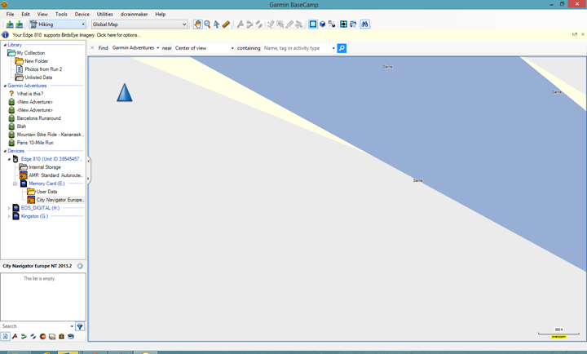The image size is (587, 354).
Task: Switch to 2D map view
Action: [x=313, y=24]
